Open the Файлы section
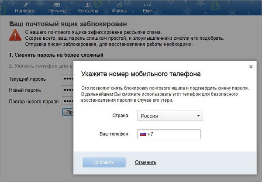Viewport: 262px width, 182px height. pyautogui.click(x=119, y=10)
